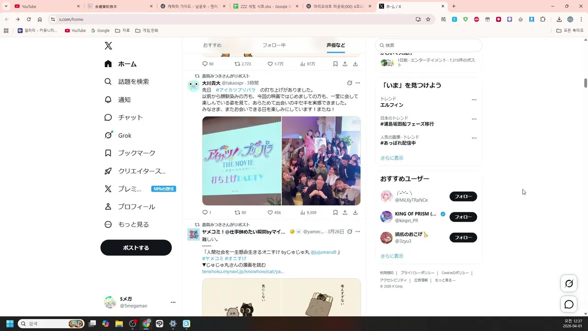Switch to フォロー中 timeline tab
This screenshot has width=588, height=331.
point(274,45)
